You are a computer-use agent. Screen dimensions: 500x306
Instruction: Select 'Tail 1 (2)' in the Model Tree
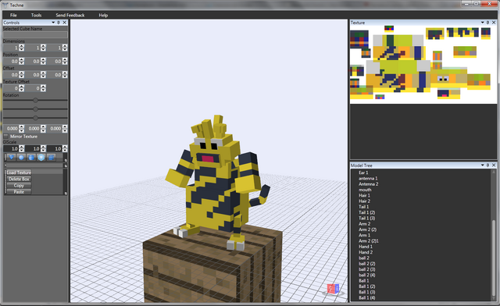point(366,212)
